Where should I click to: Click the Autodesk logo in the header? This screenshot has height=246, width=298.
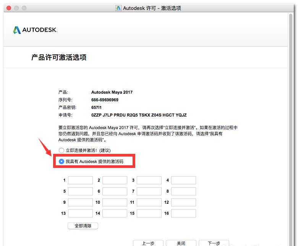pos(35,30)
